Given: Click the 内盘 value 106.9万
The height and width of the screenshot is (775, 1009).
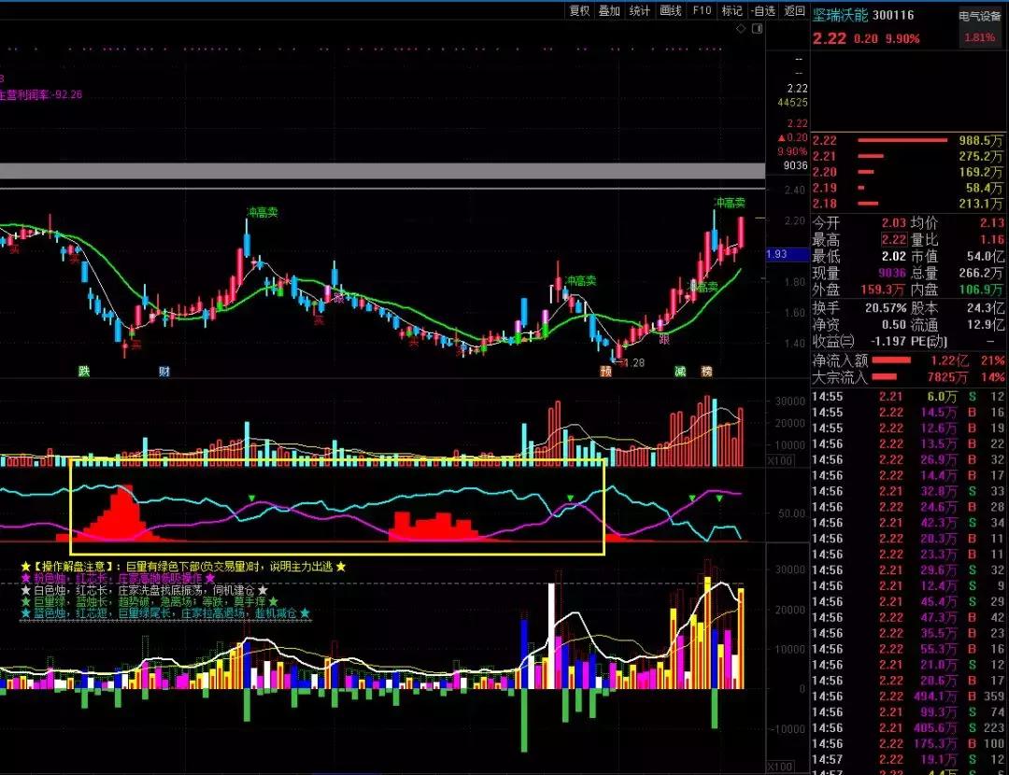Looking at the screenshot, I should coord(981,289).
